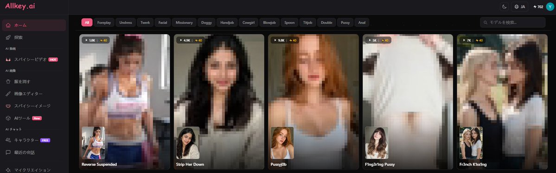Click the New badge on AIツール
Image resolution: width=556 pixels, height=173 pixels.
click(x=37, y=118)
